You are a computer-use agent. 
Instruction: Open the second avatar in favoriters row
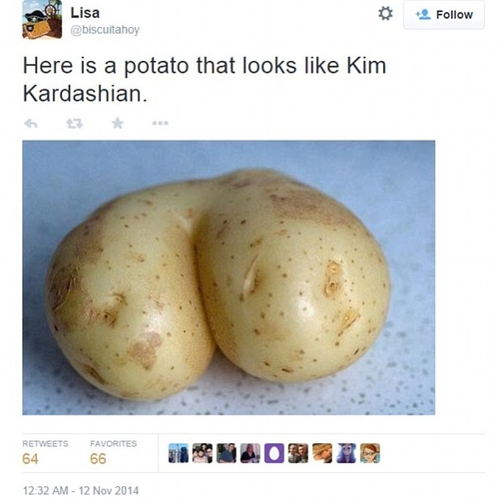(203, 453)
